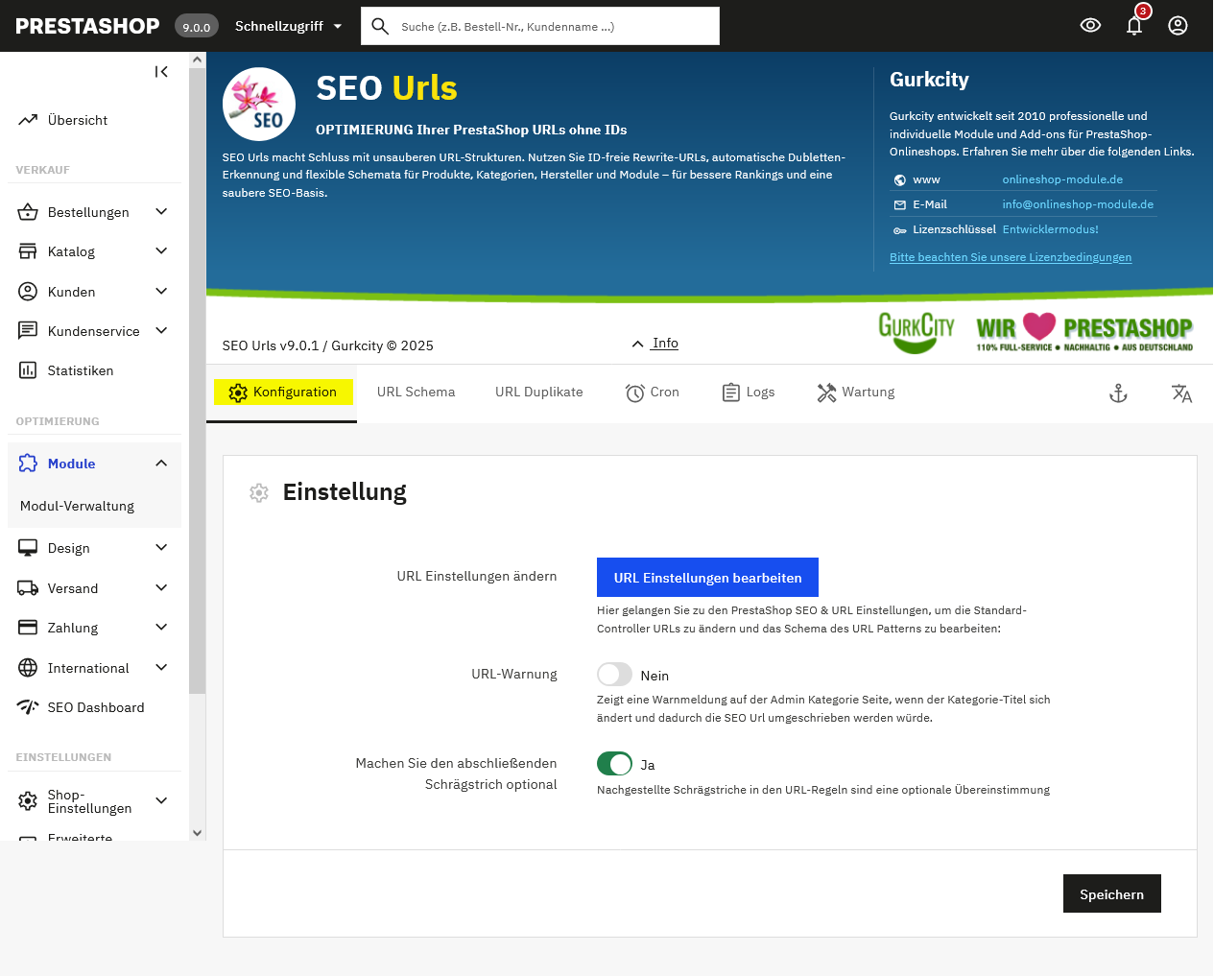Viewport: 1214px width, 976px height.
Task: Disable the optional trailing slash switch
Action: [614, 764]
